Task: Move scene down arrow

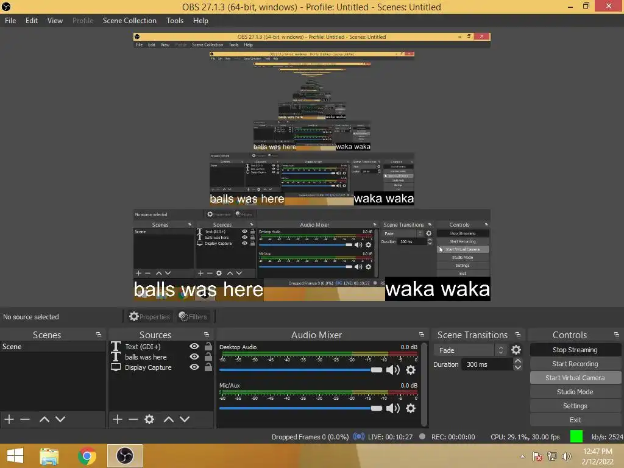Action: [60, 419]
